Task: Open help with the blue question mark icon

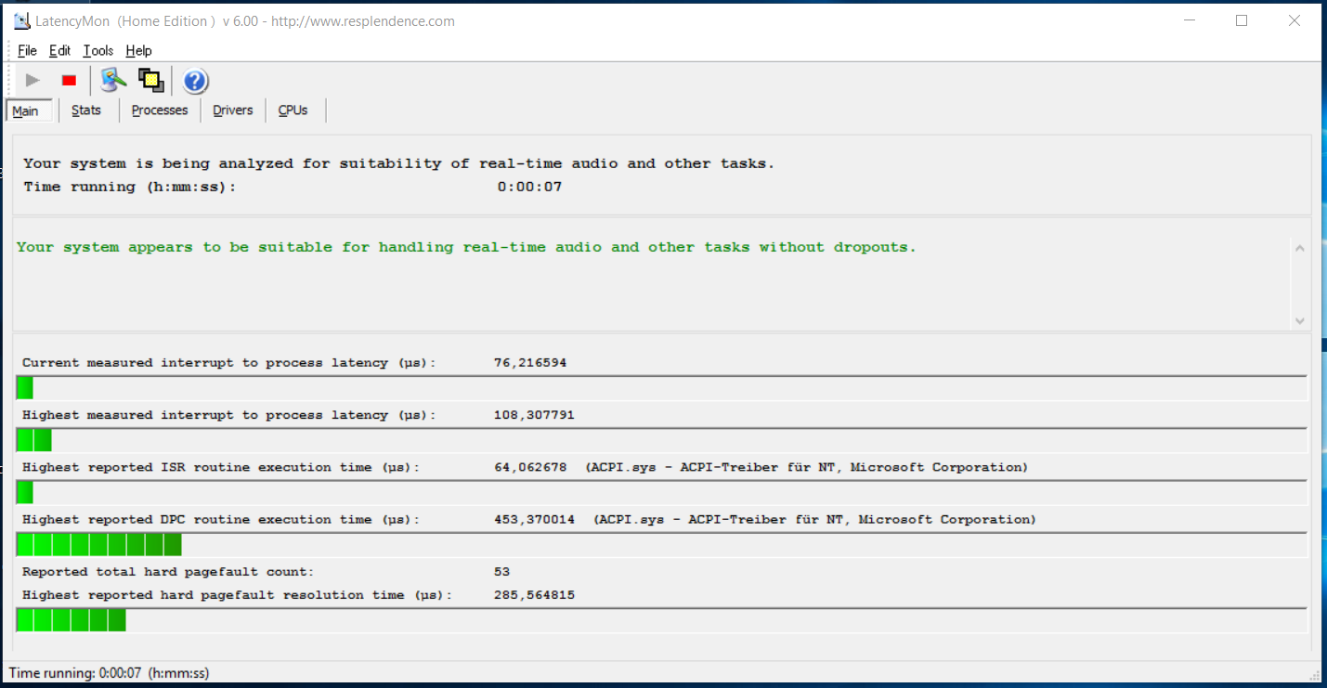Action: coord(195,82)
